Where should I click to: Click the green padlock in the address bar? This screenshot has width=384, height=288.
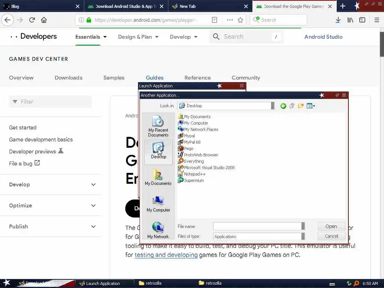[89, 20]
